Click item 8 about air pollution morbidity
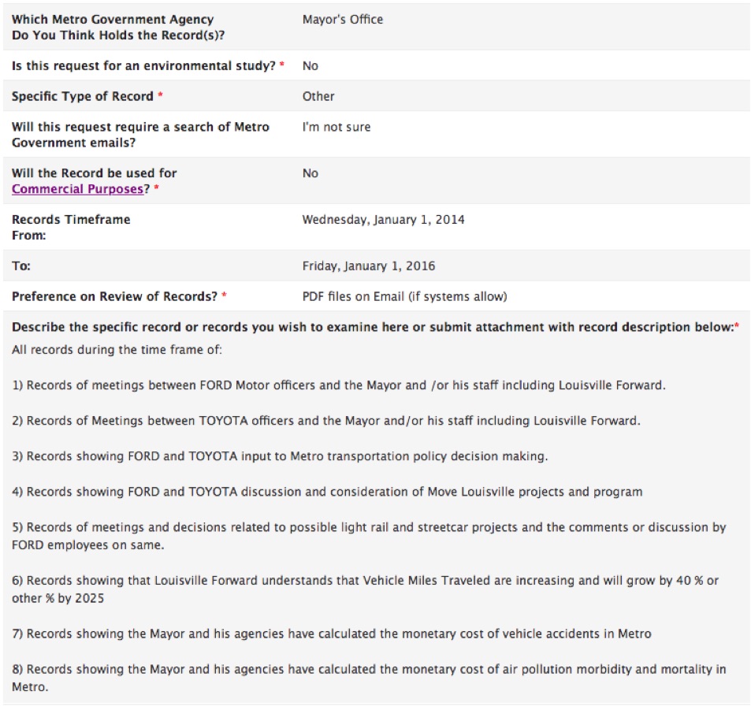The width and height of the screenshot is (751, 706). pos(369,678)
